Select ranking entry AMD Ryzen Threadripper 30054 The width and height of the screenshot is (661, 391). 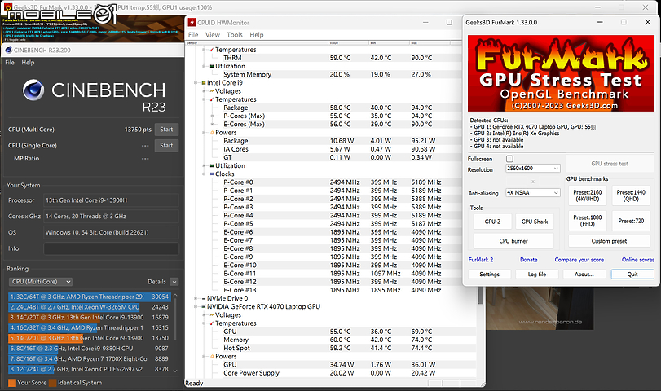click(89, 297)
